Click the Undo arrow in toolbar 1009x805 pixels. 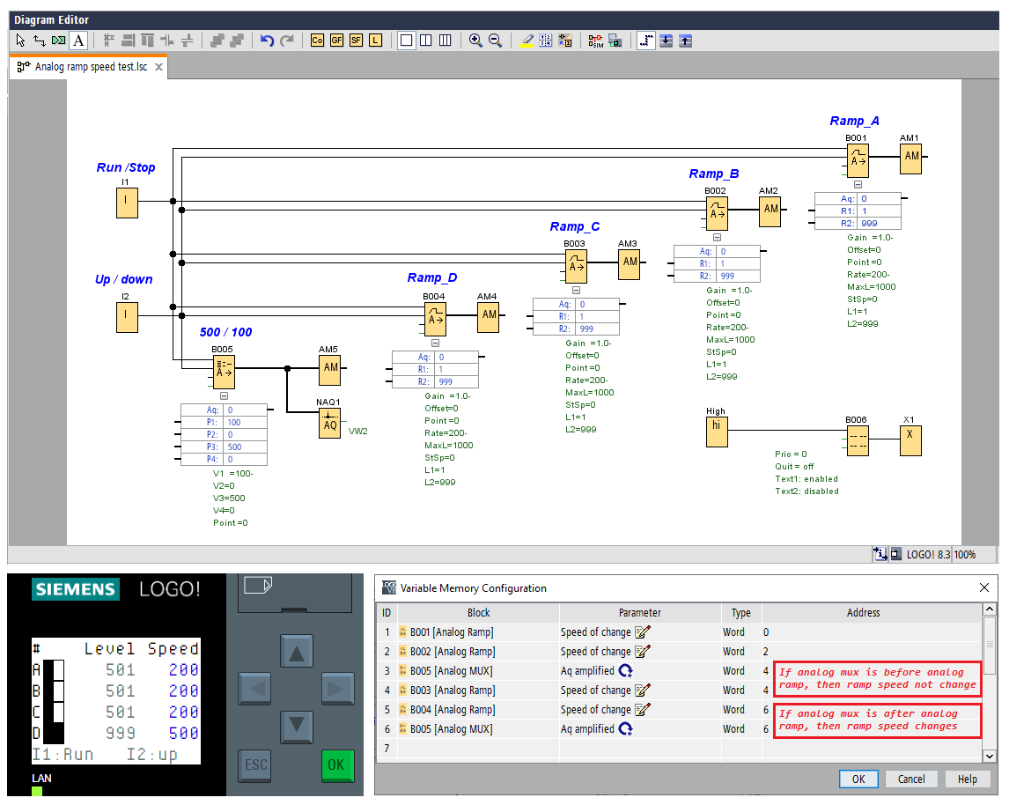pos(267,41)
